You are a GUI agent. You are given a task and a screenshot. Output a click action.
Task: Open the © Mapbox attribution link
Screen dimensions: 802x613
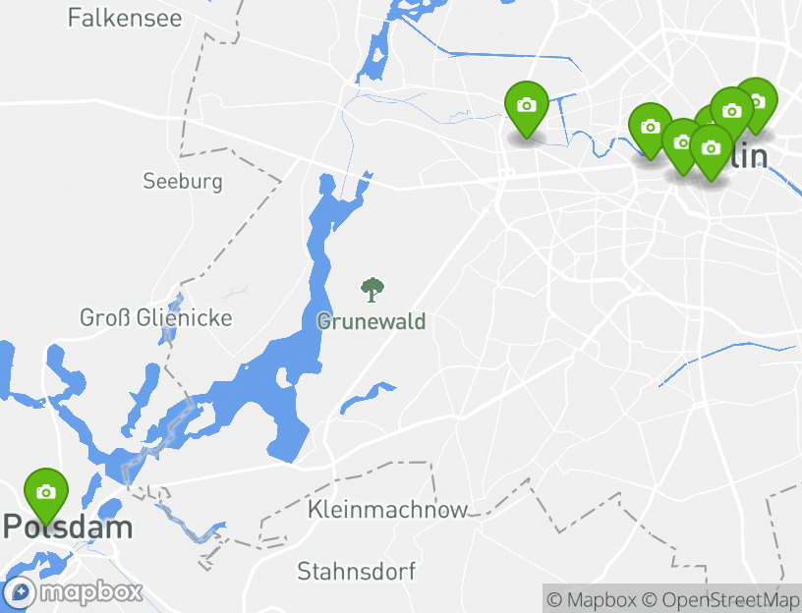point(592,599)
